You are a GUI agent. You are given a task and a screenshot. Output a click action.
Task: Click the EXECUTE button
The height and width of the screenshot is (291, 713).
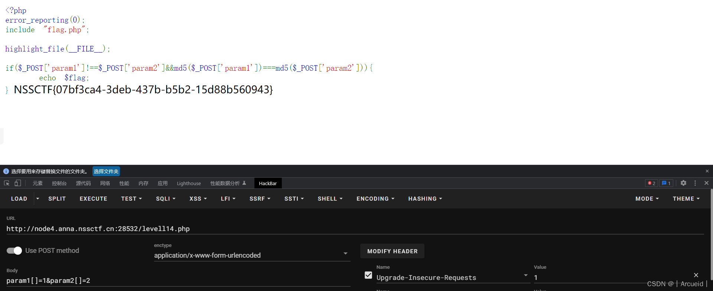pos(93,199)
